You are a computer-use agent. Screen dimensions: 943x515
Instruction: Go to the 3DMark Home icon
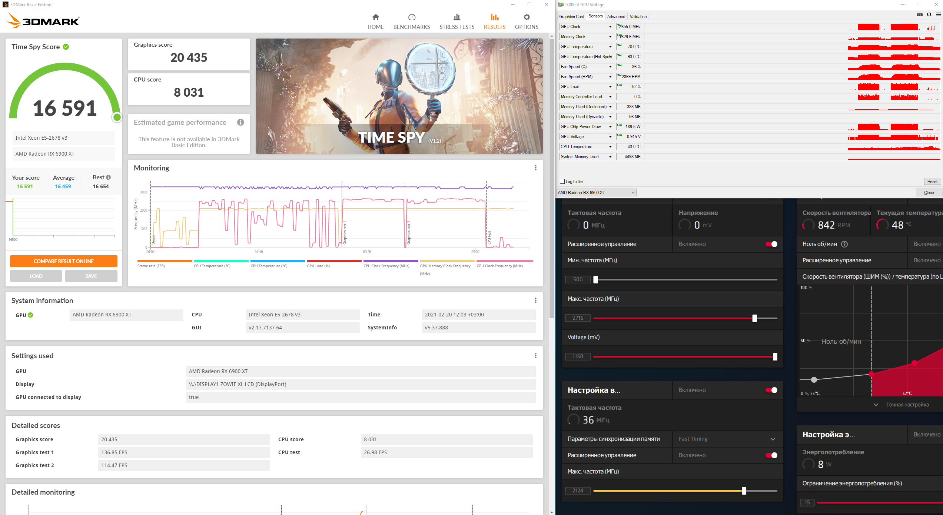(x=375, y=17)
